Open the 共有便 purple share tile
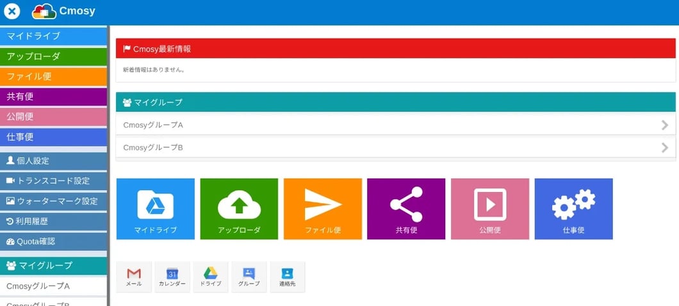Viewport: 679px width, 306px height. click(406, 209)
